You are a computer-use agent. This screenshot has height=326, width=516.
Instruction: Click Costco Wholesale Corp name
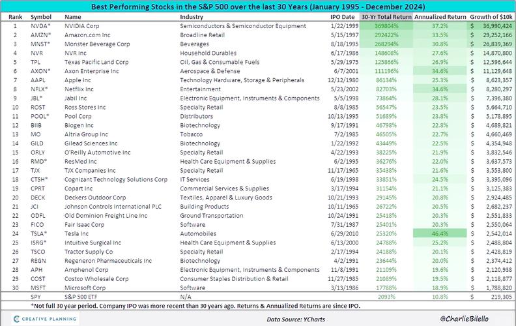tap(96, 279)
